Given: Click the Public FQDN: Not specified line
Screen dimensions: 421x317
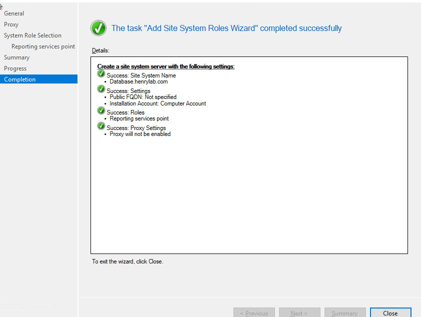Looking at the screenshot, I should click(x=143, y=97).
